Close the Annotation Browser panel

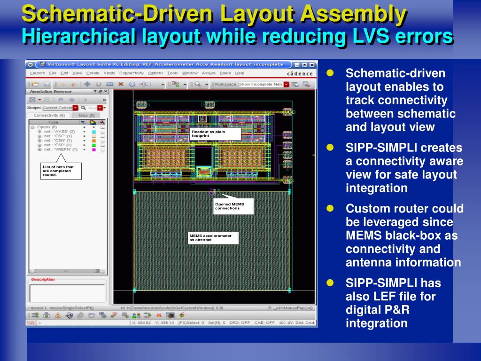pyautogui.click(x=105, y=92)
